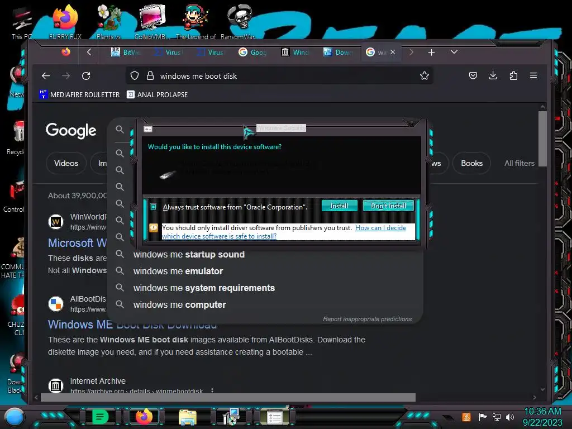Open the Save to Pocket icon
This screenshot has height=429, width=572.
(473, 75)
